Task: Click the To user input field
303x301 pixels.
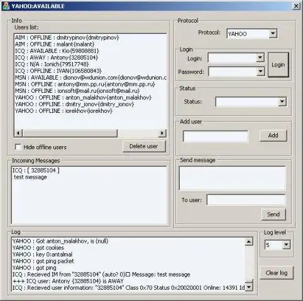Action: pyautogui.click(x=246, y=200)
